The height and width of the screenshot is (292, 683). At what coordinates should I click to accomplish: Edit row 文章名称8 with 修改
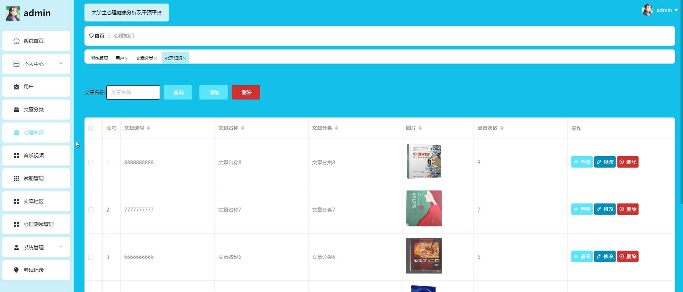[x=605, y=162]
